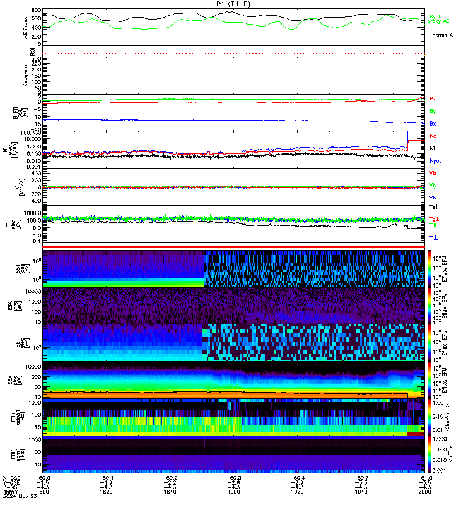Click the FBK nT color bar
Viewport: 473px width, 505px height.
point(429,454)
